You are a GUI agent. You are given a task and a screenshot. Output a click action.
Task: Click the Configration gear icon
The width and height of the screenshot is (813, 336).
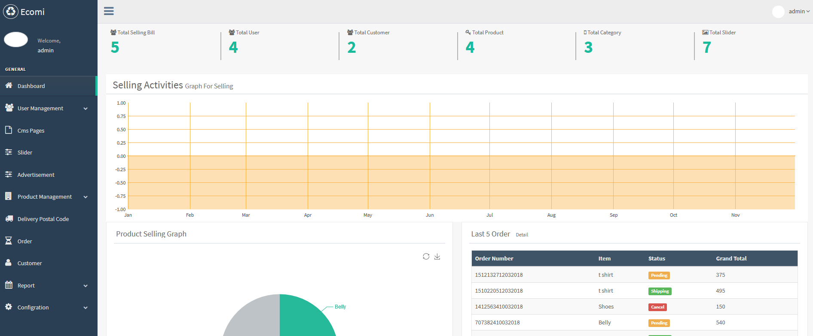(x=9, y=307)
